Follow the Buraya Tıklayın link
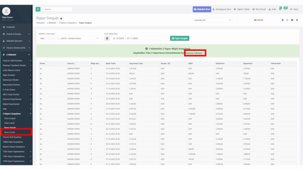 [194, 53]
